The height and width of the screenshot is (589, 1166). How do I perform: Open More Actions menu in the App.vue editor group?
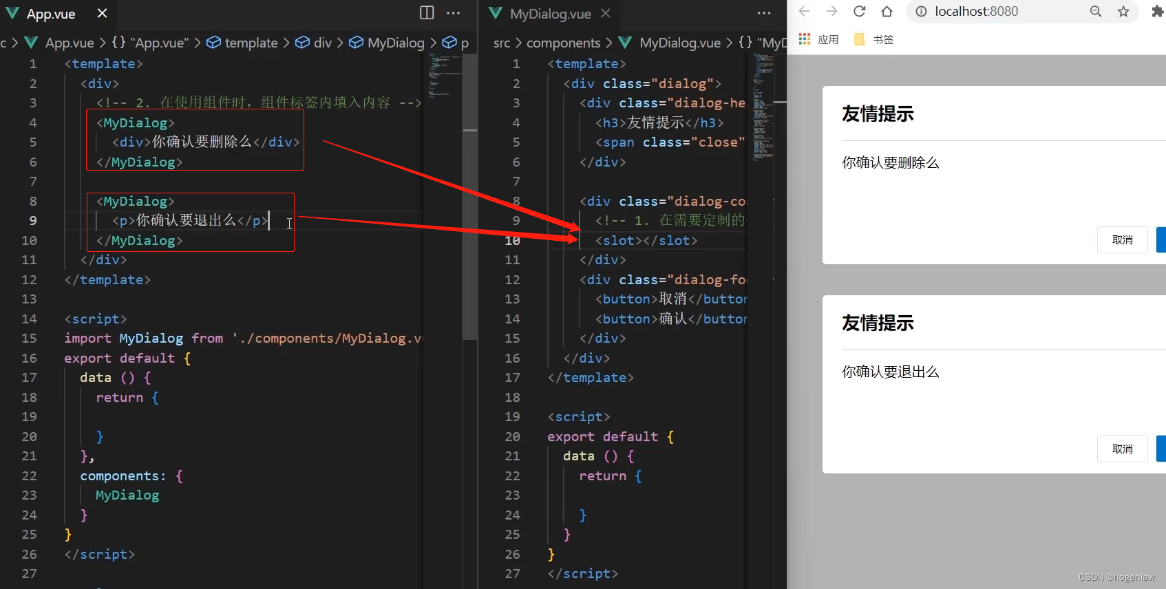pyautogui.click(x=454, y=12)
